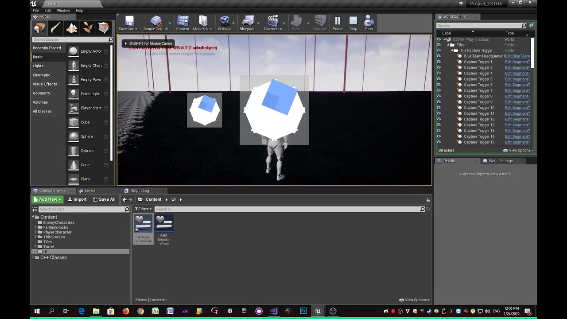Open the Content toolbar button
Image resolution: width=567 pixels, height=319 pixels.
coord(183,23)
